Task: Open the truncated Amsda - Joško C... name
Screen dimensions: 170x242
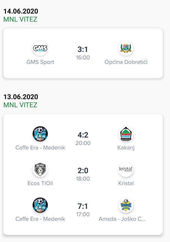Action: 122,219
